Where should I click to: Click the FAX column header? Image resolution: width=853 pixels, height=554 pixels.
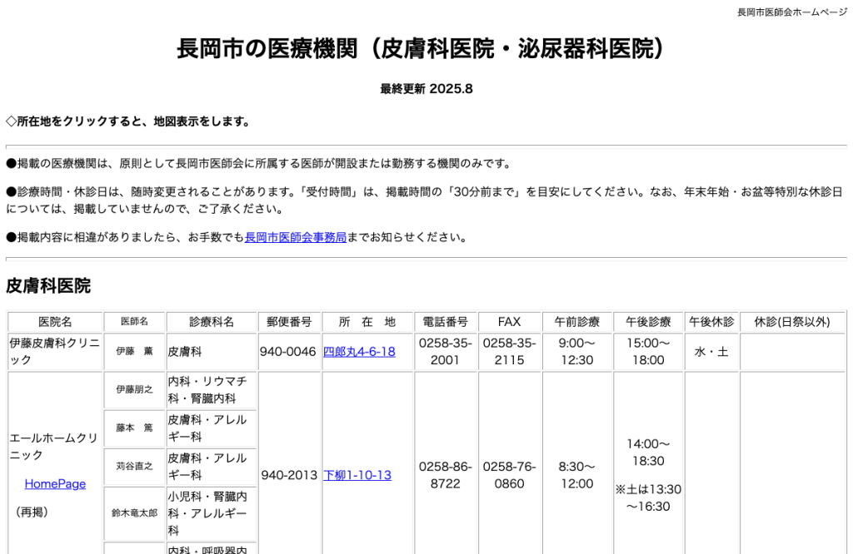click(509, 322)
